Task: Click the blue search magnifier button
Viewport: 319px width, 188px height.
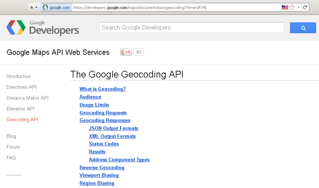Action: (x=303, y=28)
